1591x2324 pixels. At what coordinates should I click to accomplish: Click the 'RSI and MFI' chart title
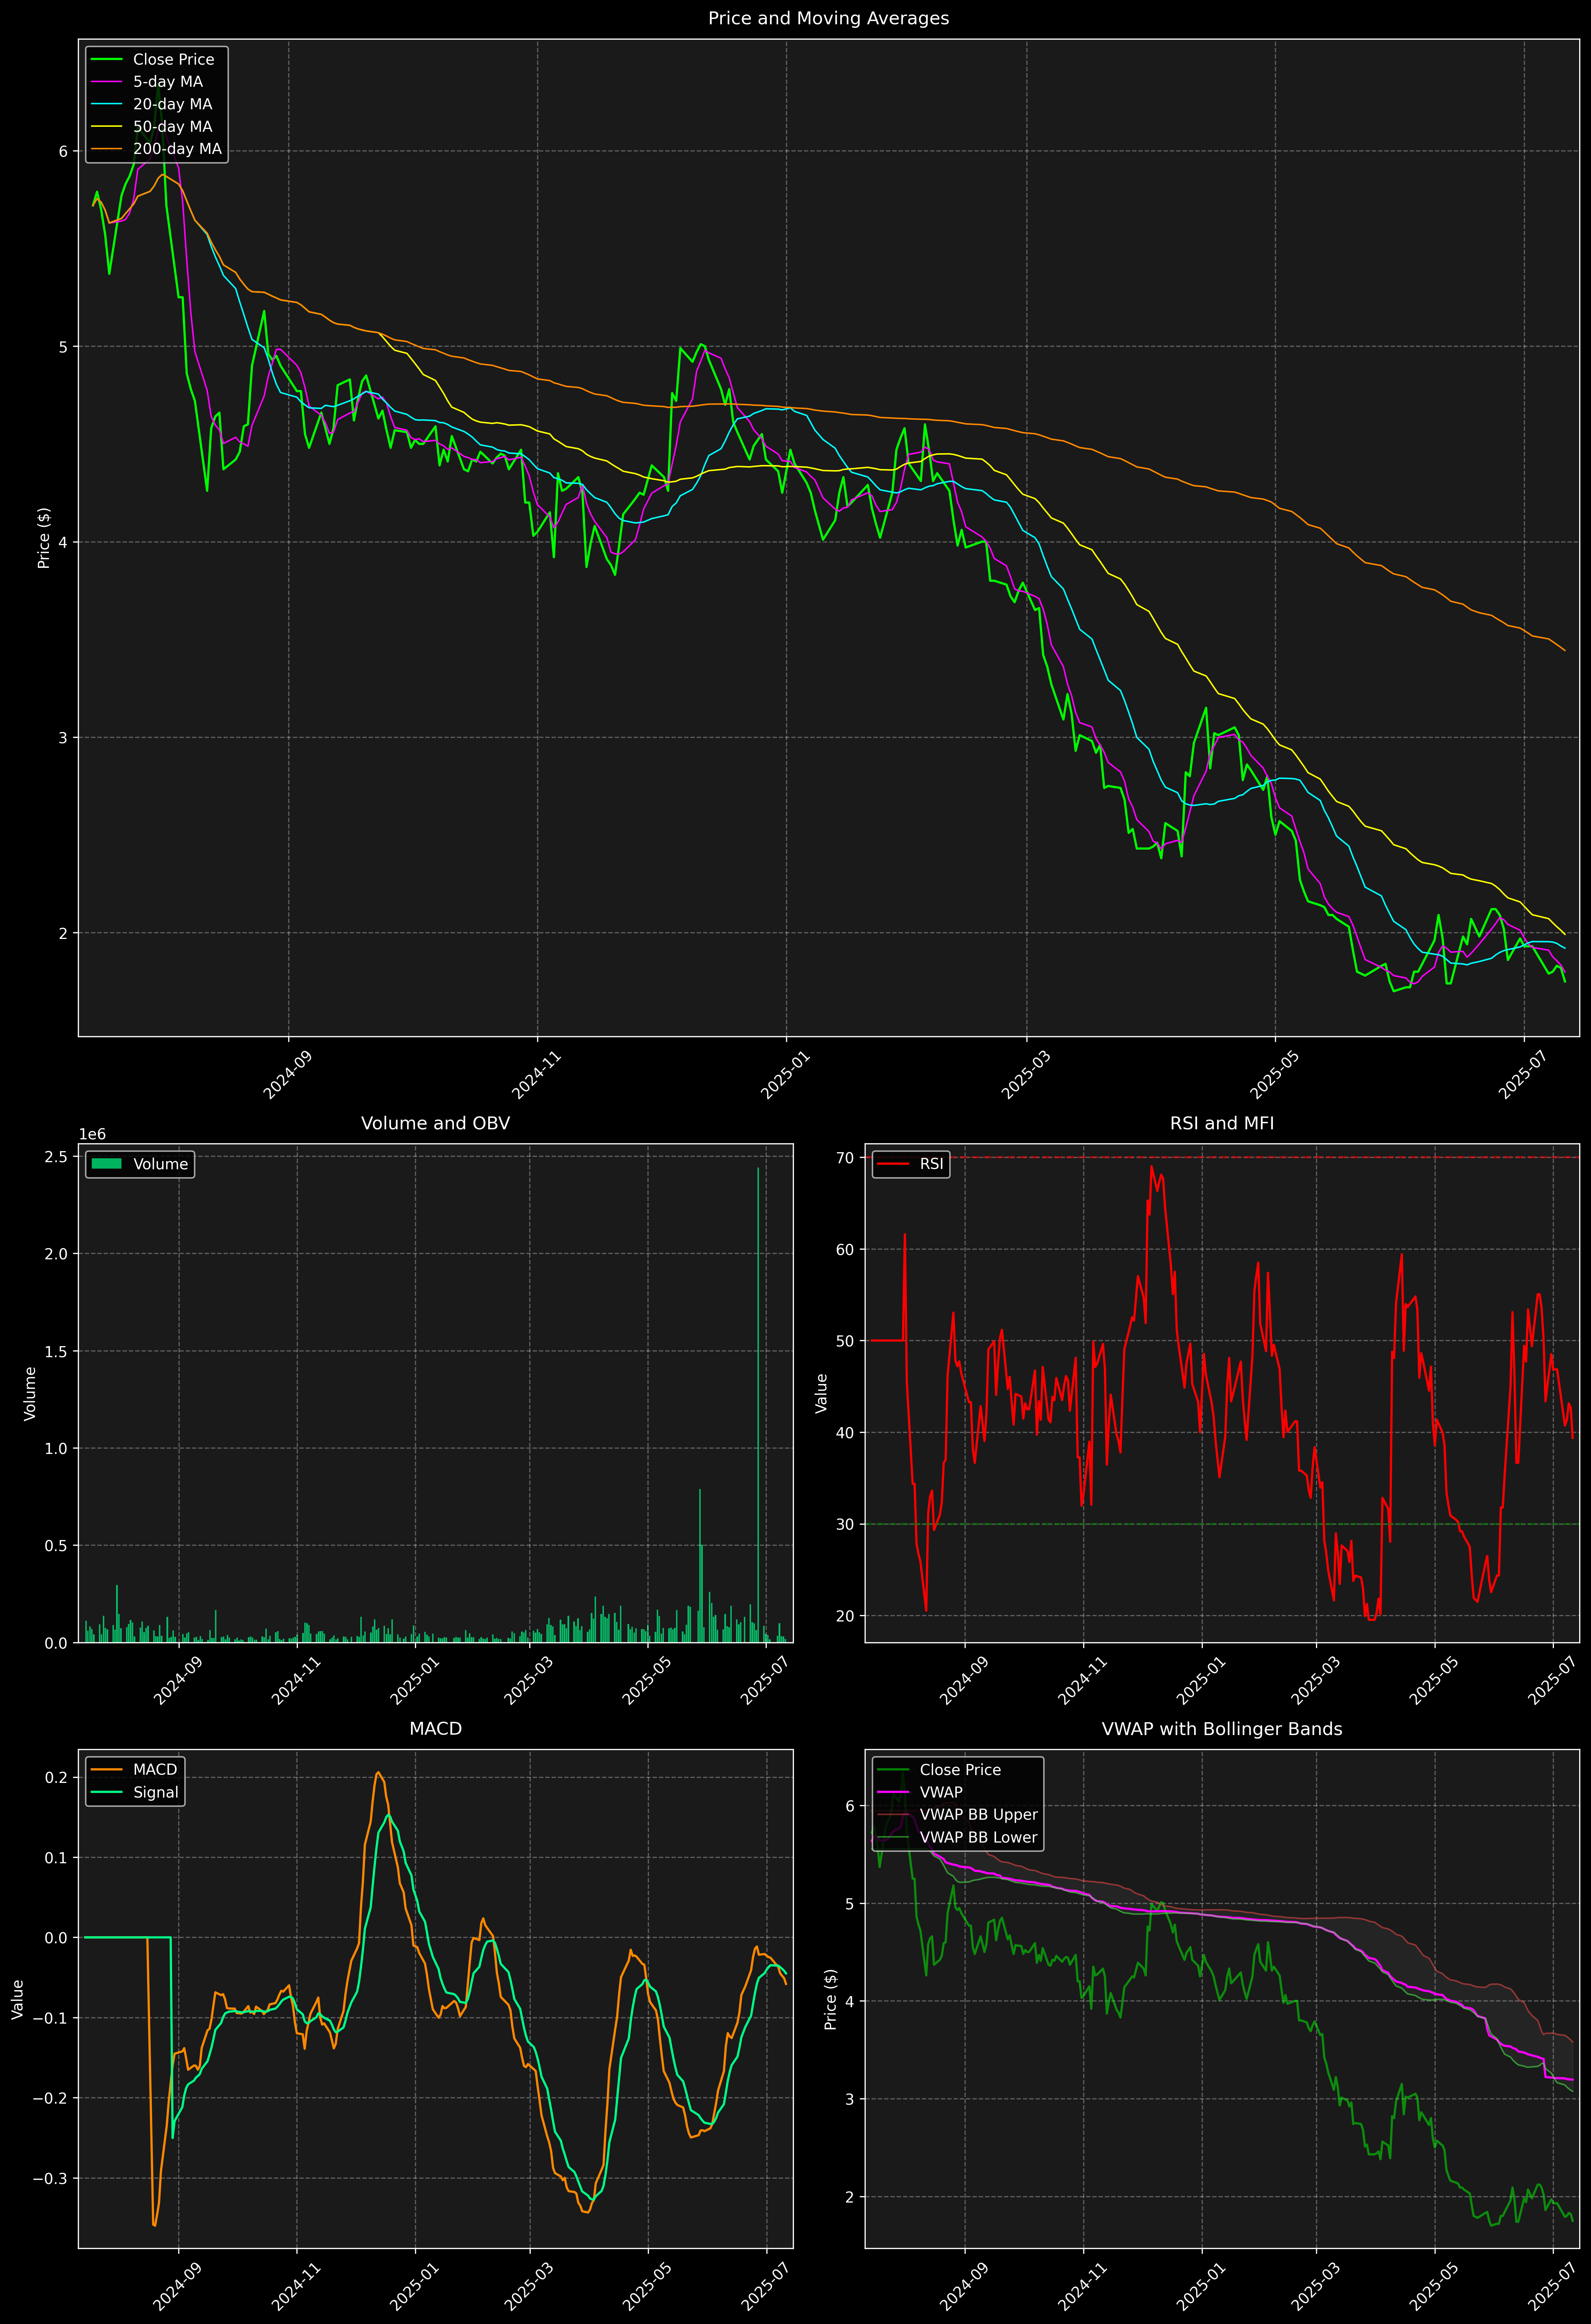tap(1222, 1123)
